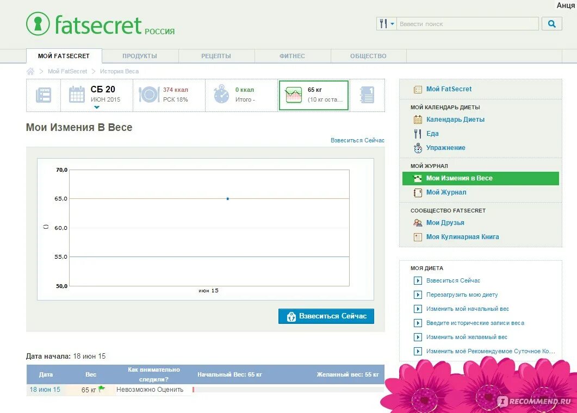Click the green flag icon beside 65 кг

click(102, 389)
